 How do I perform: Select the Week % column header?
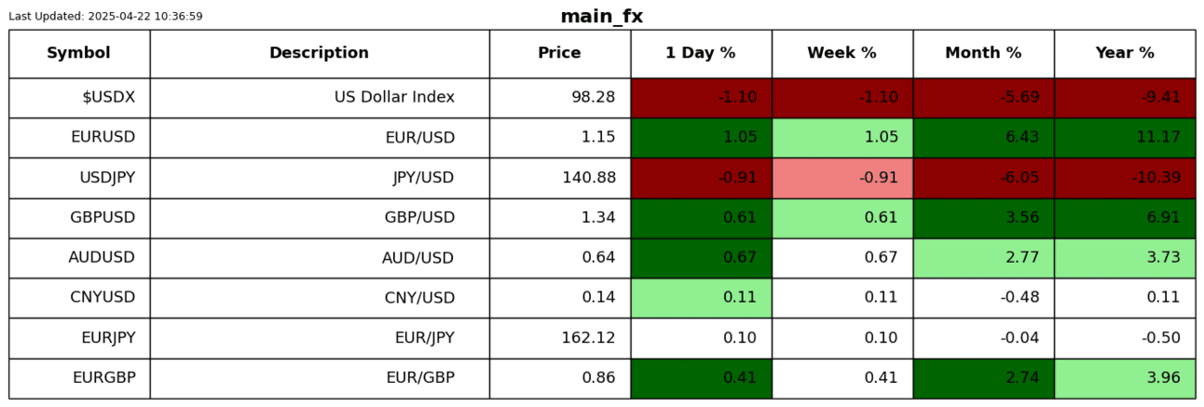(841, 53)
